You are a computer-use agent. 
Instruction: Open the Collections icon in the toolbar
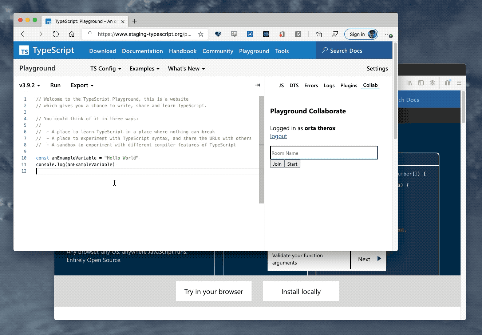319,34
